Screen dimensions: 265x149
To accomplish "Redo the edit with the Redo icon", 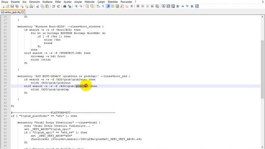I will point(58,6).
